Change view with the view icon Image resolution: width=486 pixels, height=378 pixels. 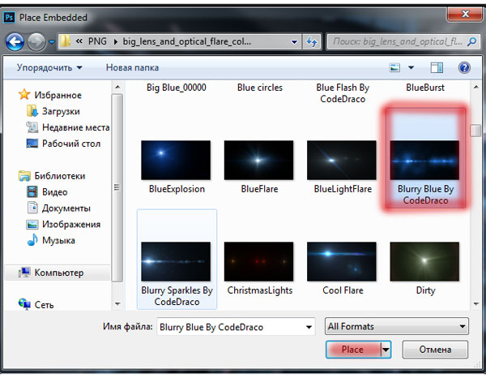[x=394, y=67]
